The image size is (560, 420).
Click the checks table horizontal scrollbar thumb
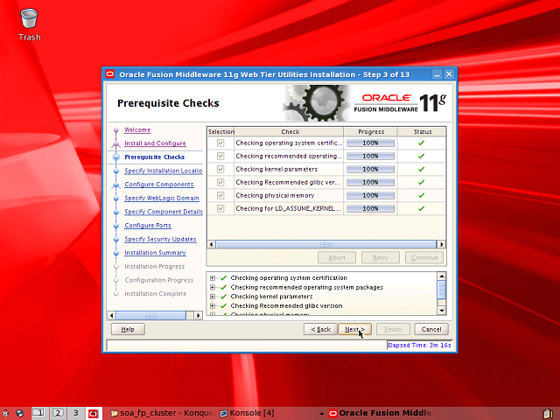[x=325, y=245]
